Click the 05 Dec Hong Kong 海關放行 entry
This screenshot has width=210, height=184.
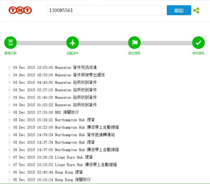tap(52, 180)
